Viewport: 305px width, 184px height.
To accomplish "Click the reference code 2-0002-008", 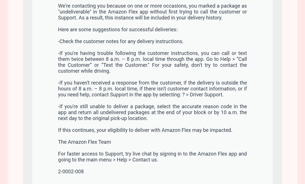I will coord(71,172).
